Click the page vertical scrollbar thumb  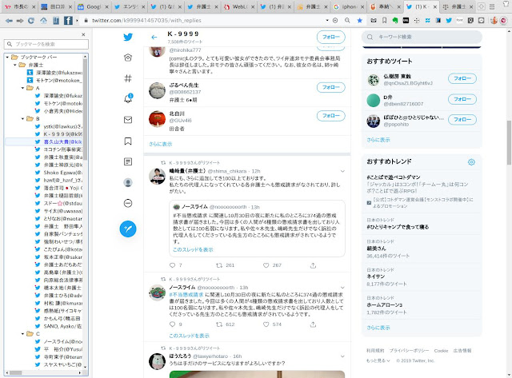pyautogui.click(x=509, y=142)
